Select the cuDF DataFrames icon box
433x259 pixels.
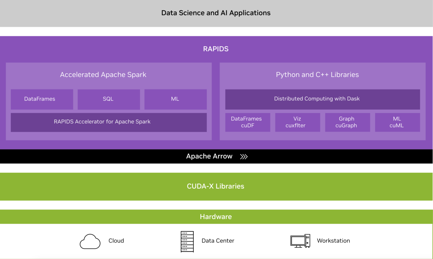247,122
